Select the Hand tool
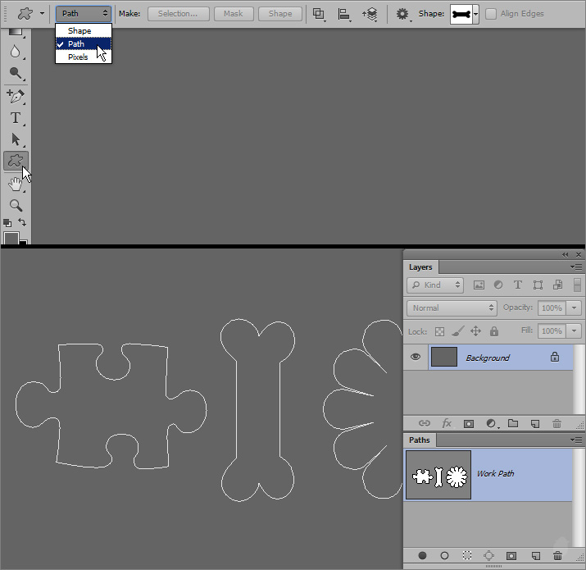 coord(15,185)
